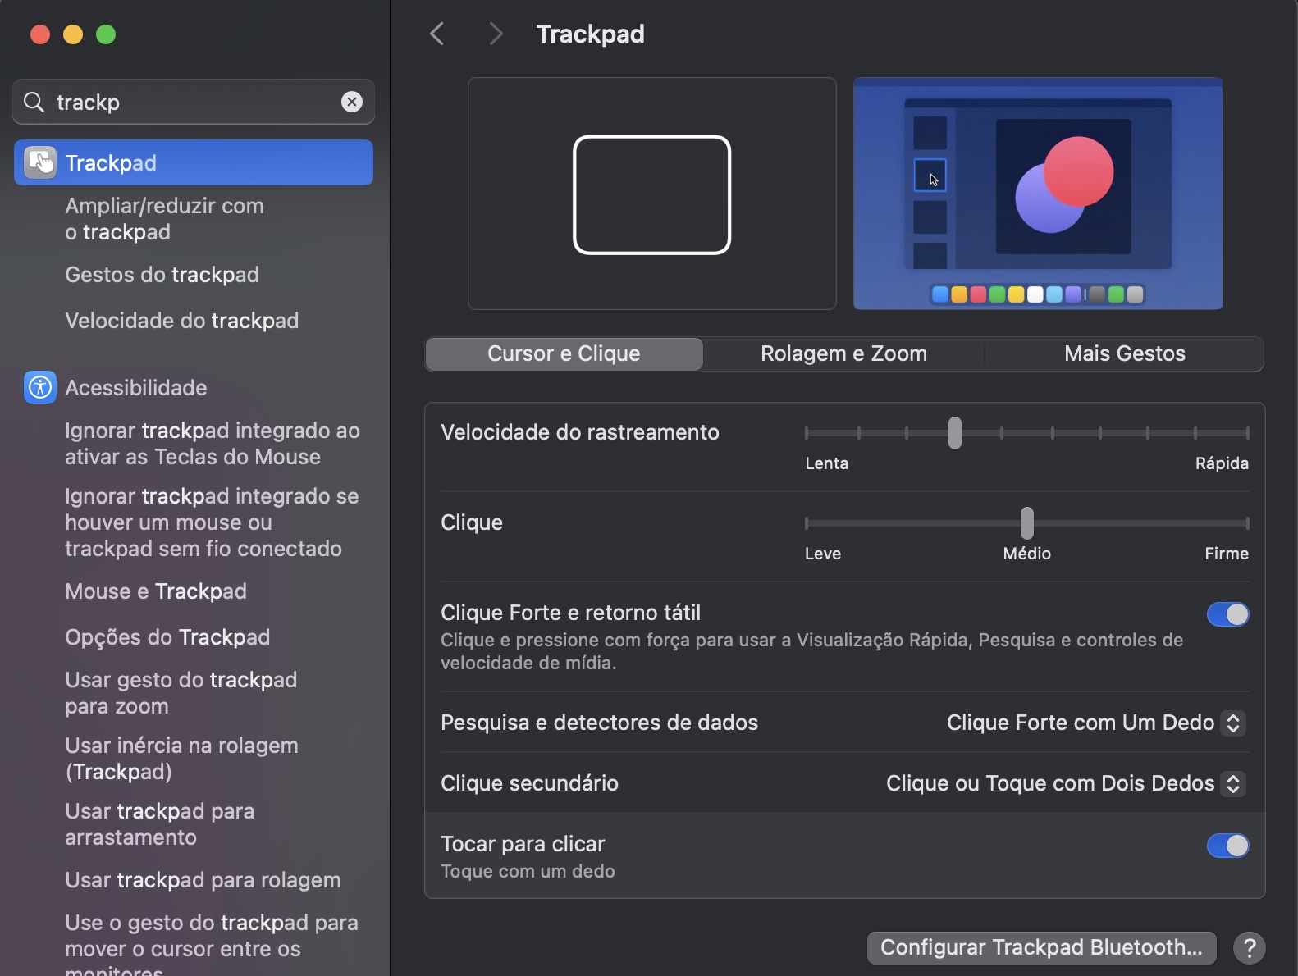Screen dimensions: 1298x976
Task: Click the Médio click label
Action: 1026,554
